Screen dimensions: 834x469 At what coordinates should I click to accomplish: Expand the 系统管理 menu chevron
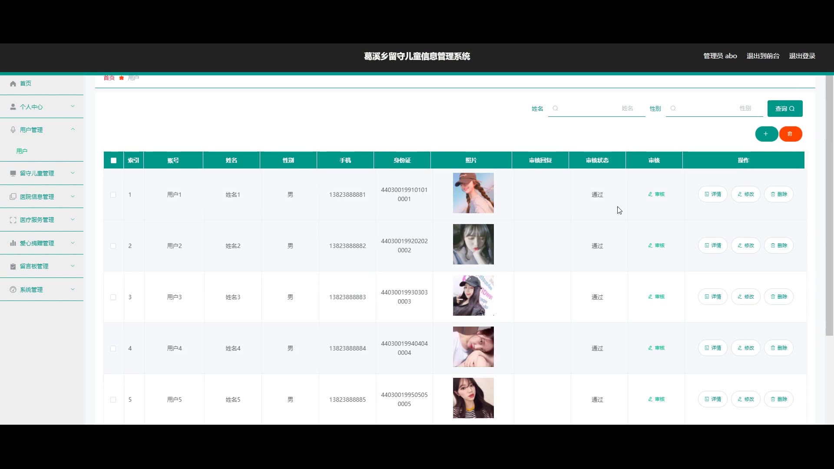point(73,289)
